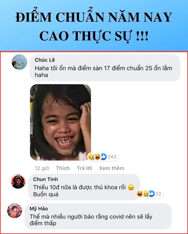188x234 pixels.
Task: Click Mỹ Hảo's comment about covid
Action: pos(91,220)
